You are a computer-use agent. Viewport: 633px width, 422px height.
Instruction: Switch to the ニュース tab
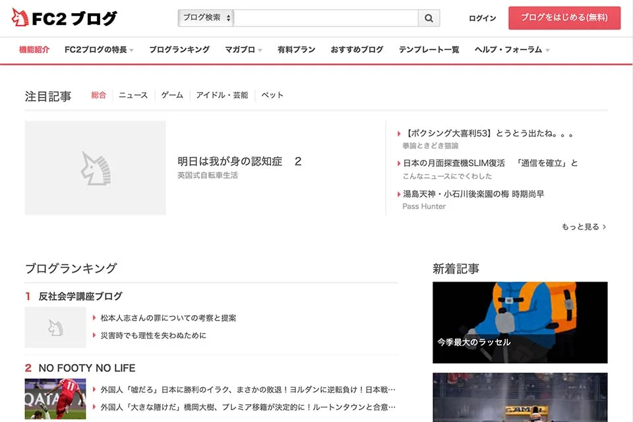(133, 96)
